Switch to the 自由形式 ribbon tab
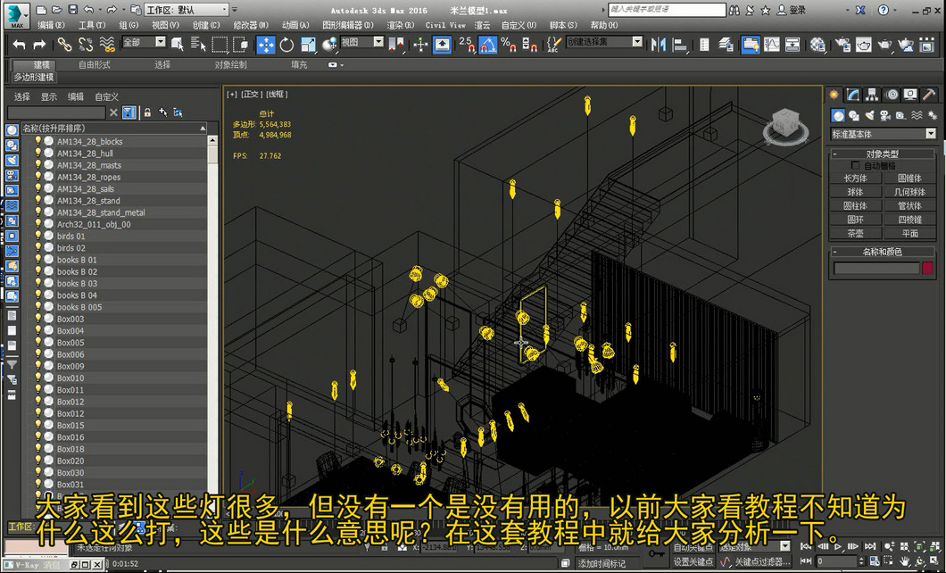The image size is (946, 573). click(x=95, y=65)
